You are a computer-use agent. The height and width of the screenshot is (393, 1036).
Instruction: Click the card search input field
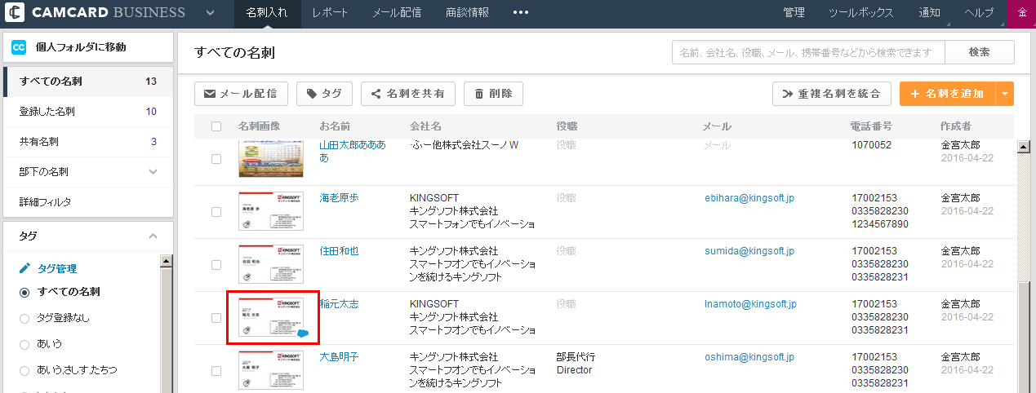(x=808, y=52)
